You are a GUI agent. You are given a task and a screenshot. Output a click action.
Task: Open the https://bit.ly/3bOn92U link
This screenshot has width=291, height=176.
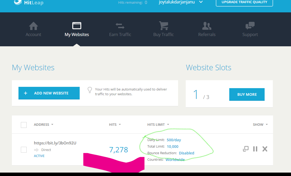[x=55, y=143]
